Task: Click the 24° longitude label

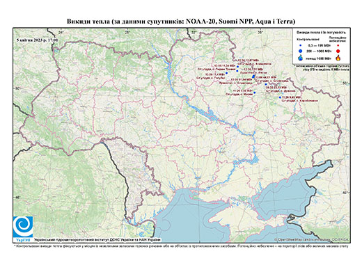Action: (61, 32)
